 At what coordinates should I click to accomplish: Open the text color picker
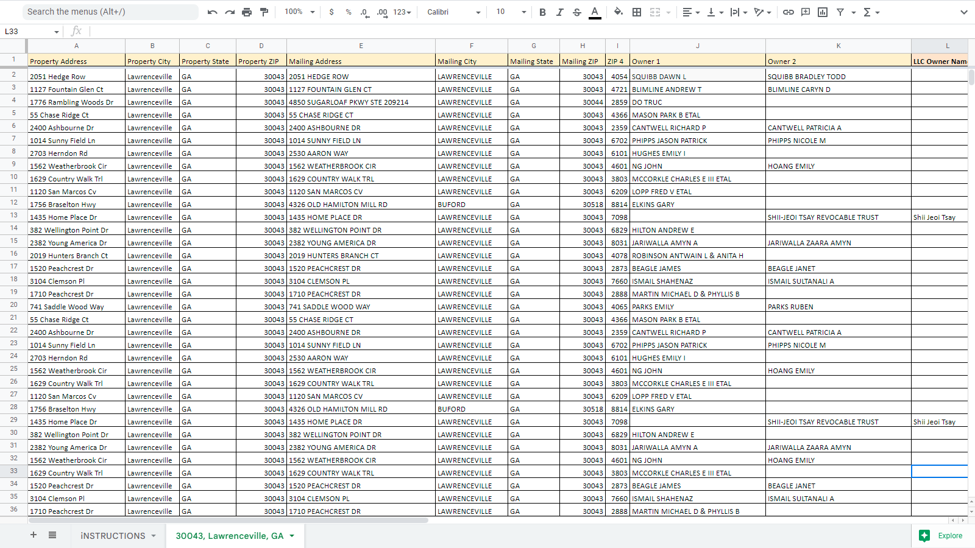point(595,12)
